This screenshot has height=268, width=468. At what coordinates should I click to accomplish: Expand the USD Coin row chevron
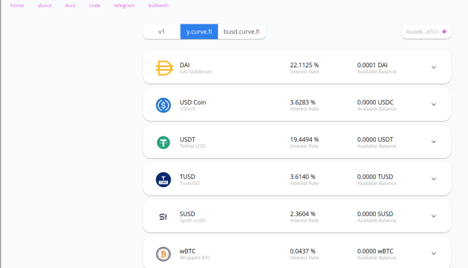pos(434,105)
